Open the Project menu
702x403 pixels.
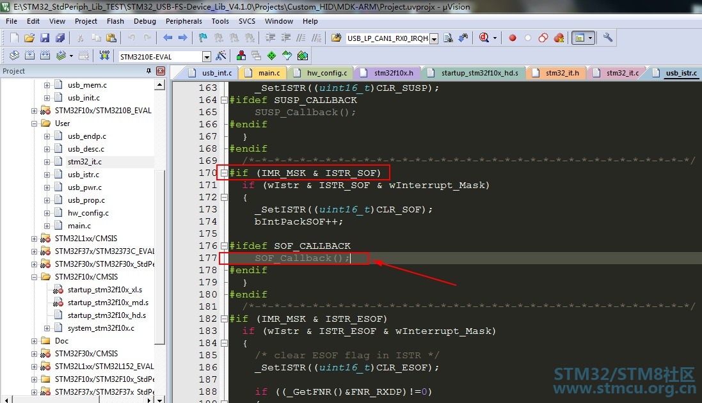pos(86,21)
